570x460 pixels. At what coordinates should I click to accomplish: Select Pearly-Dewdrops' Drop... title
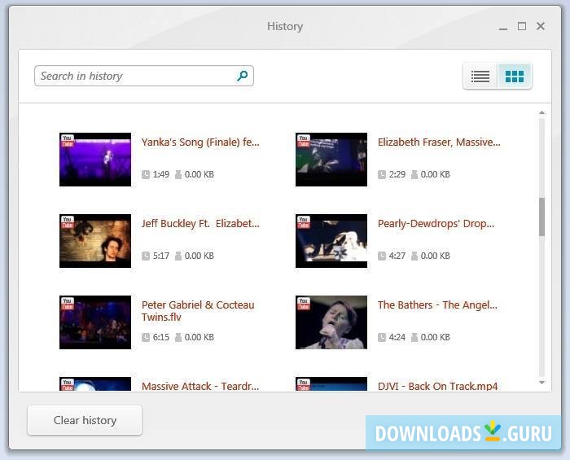click(436, 223)
